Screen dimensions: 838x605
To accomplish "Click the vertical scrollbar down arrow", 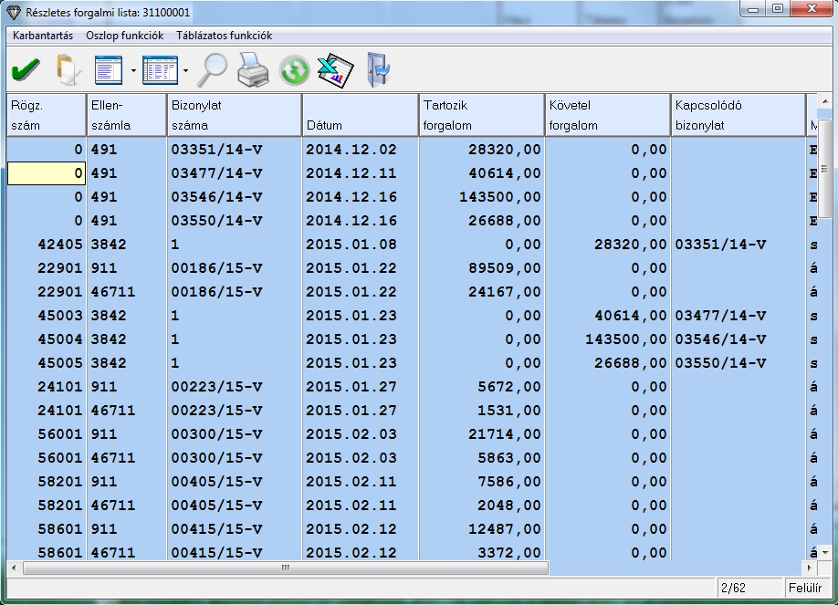I will point(824,553).
